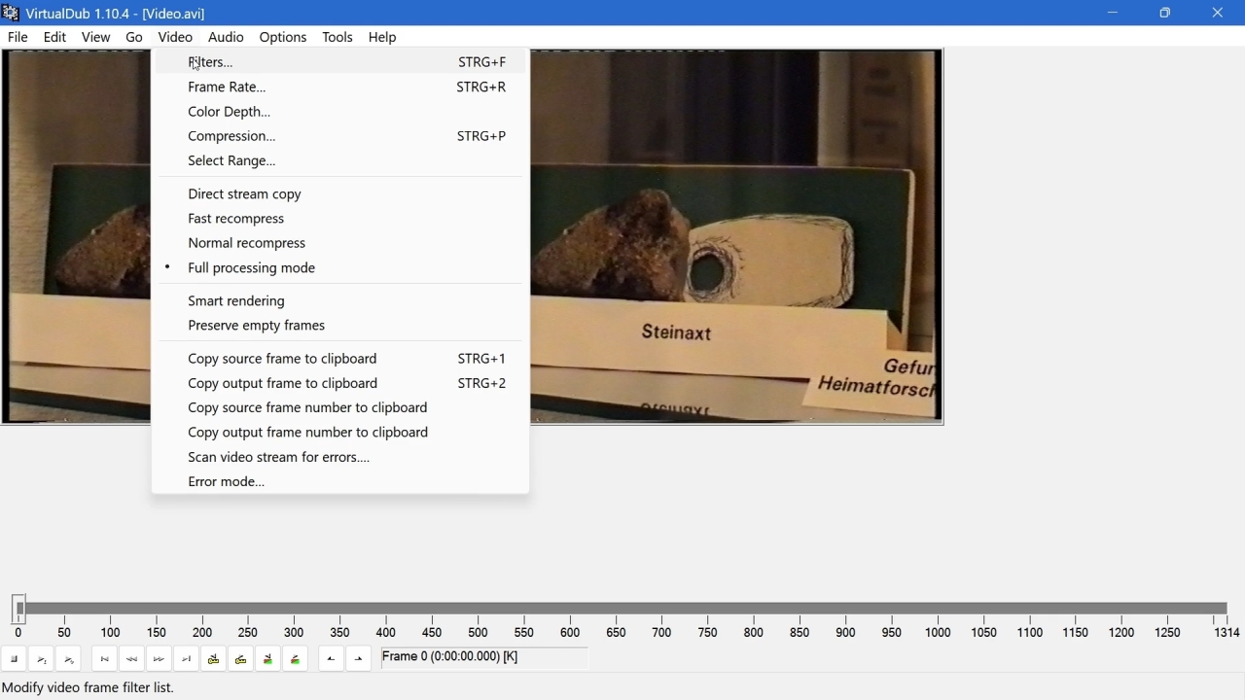Image resolution: width=1245 pixels, height=700 pixels.
Task: Open the File menu
Action: click(18, 37)
